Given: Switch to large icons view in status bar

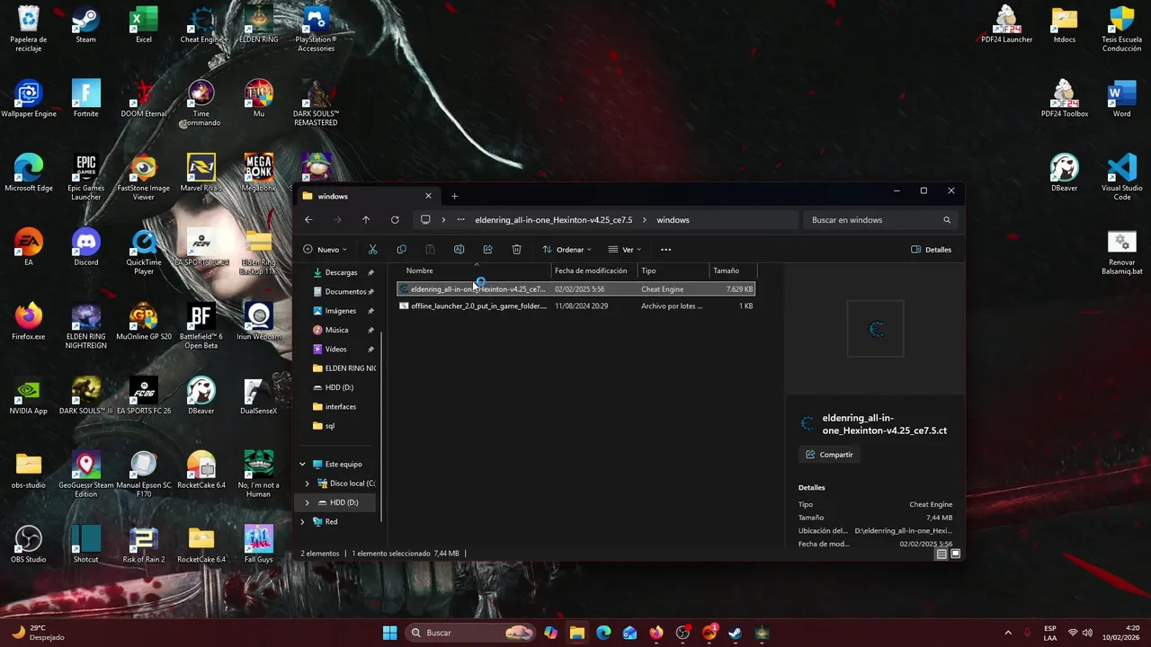Looking at the screenshot, I should coord(956,554).
